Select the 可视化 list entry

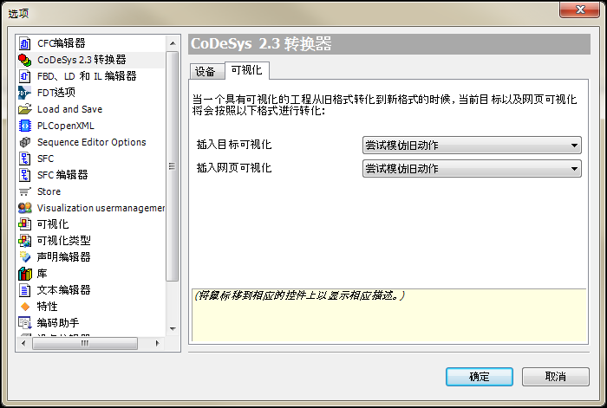point(53,223)
